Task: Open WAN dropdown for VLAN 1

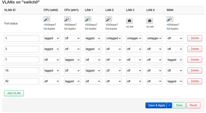Action: pyautogui.click(x=175, y=38)
